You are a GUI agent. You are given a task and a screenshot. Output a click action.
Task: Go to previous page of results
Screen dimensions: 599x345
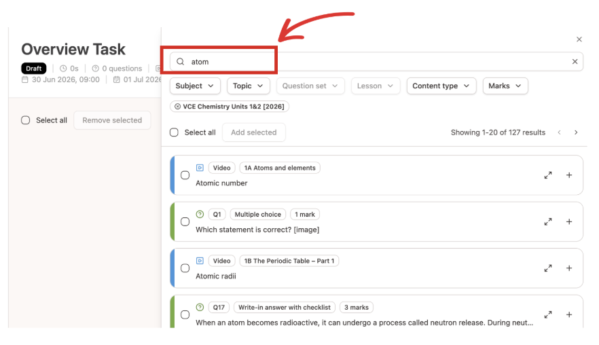559,132
